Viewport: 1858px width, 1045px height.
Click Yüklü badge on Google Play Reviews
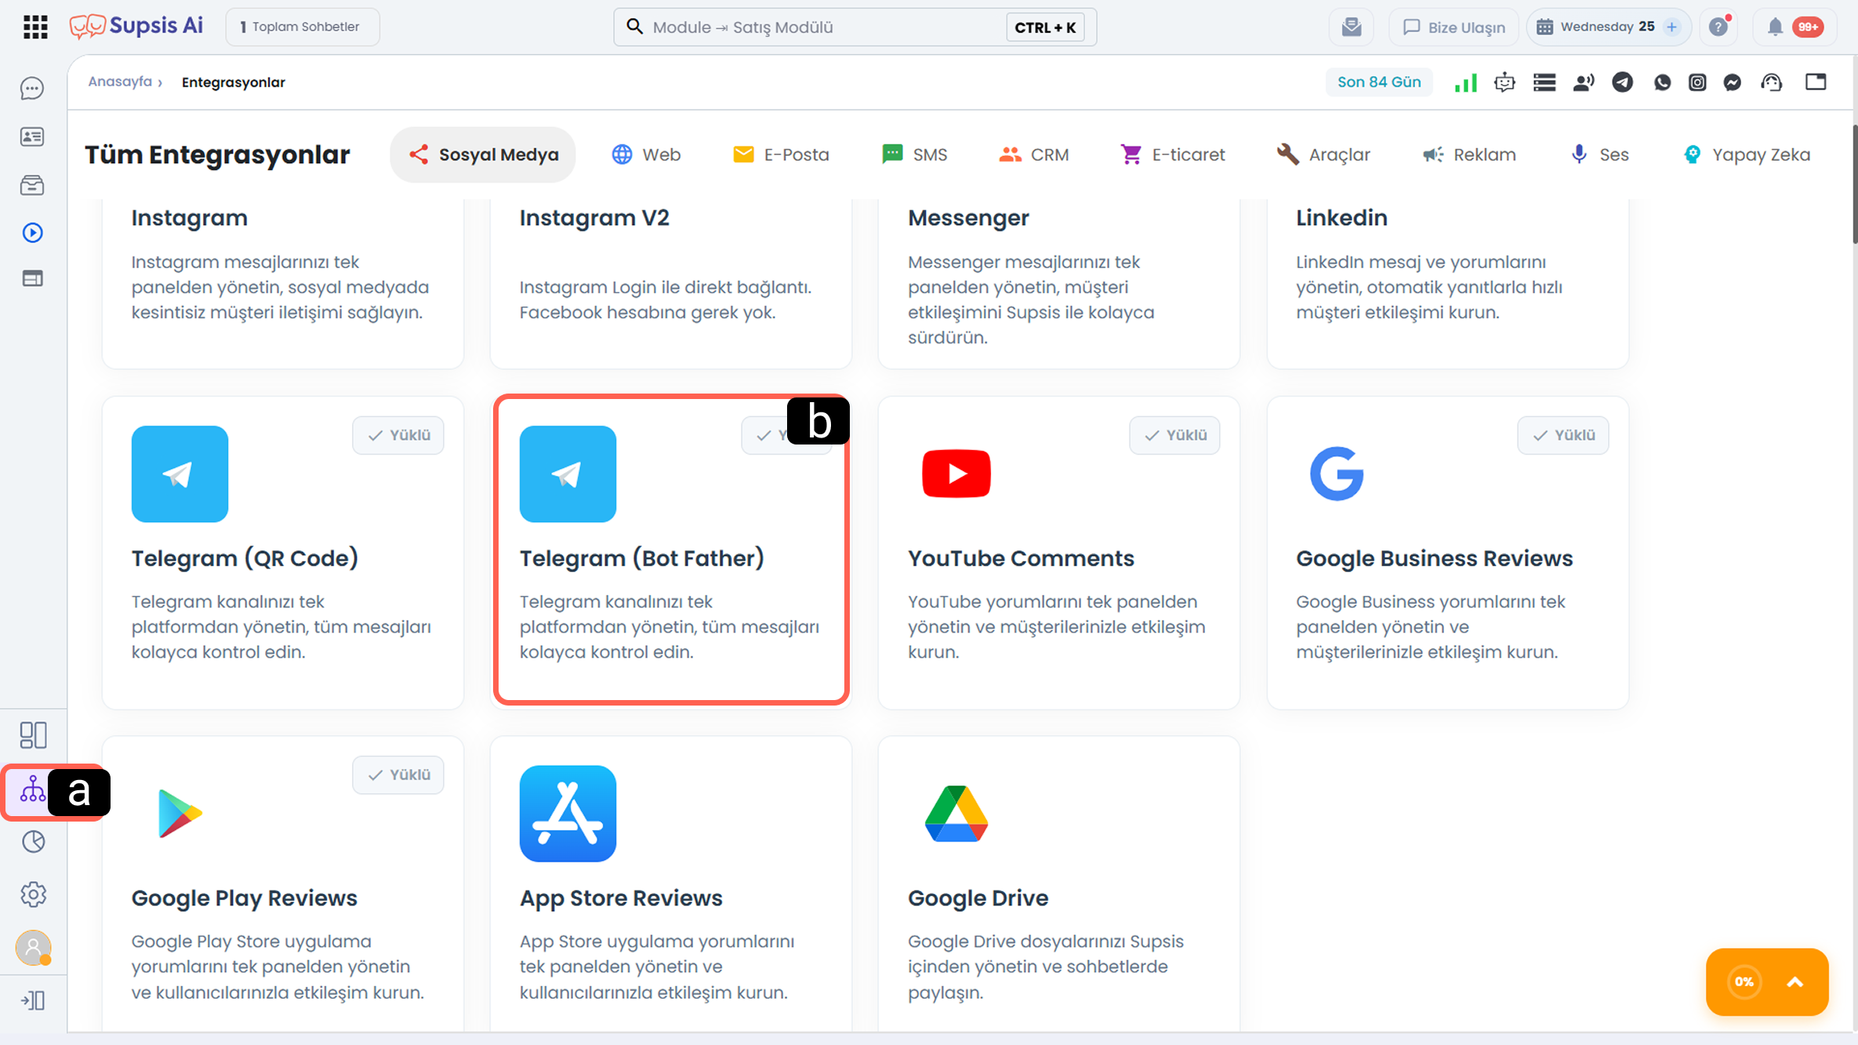(x=398, y=775)
